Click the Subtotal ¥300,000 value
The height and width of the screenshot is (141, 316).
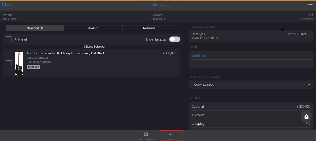[303, 106]
